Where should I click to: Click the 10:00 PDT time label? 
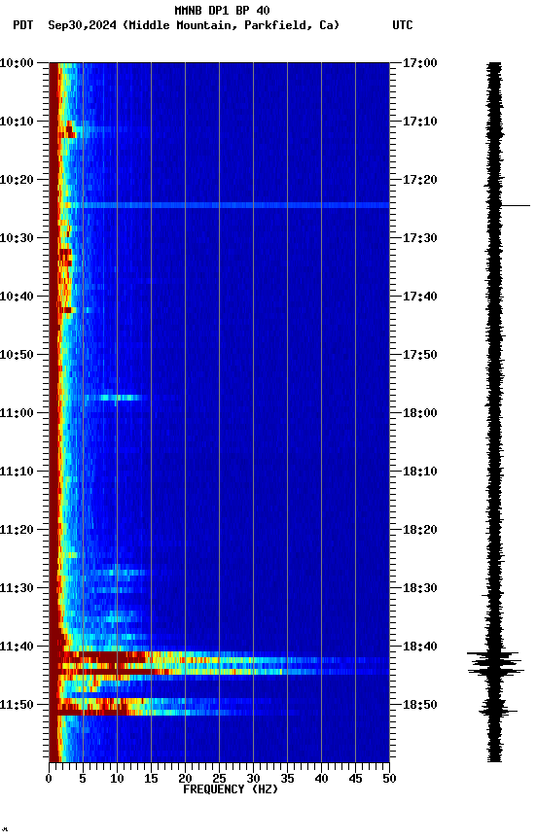[x=17, y=63]
